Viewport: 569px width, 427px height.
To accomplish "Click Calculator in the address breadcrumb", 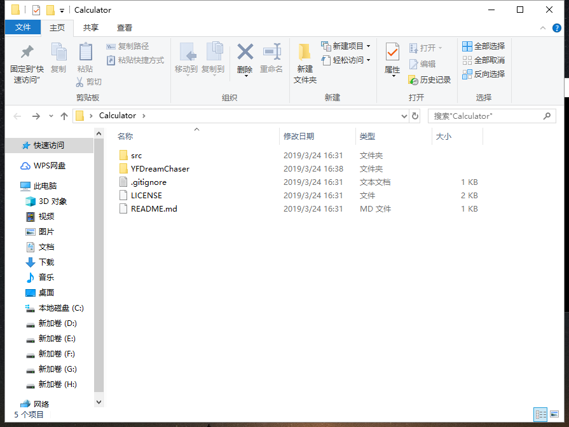I will click(x=118, y=116).
